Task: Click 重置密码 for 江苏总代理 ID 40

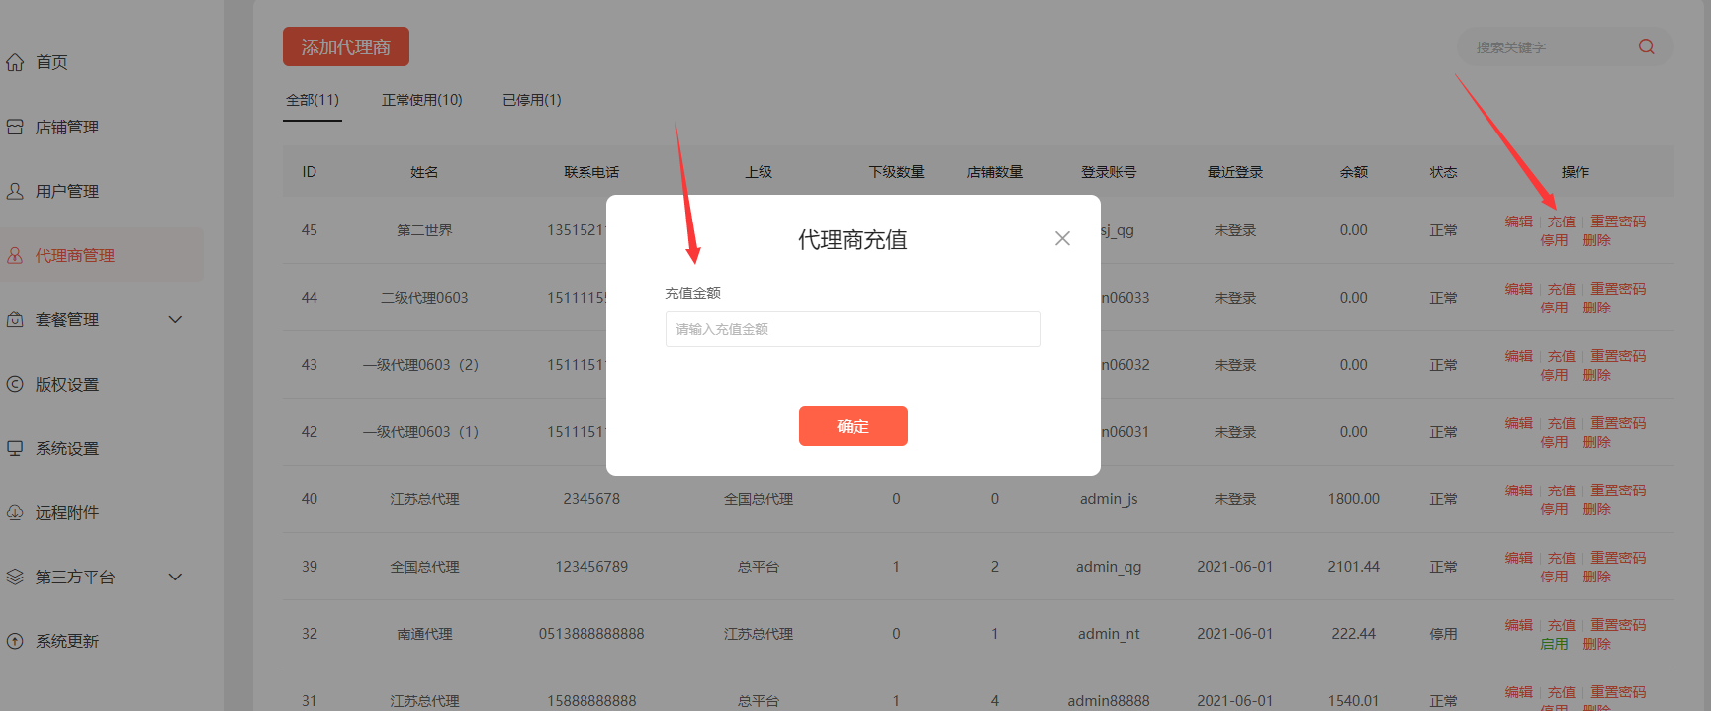Action: [x=1618, y=490]
